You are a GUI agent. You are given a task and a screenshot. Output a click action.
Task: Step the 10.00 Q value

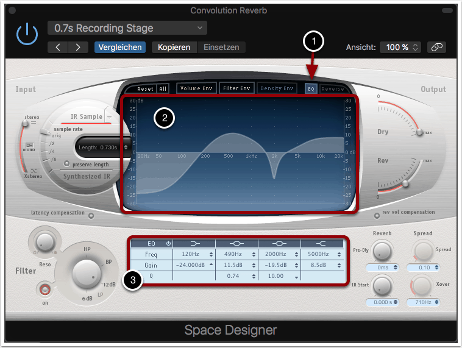tap(296, 277)
